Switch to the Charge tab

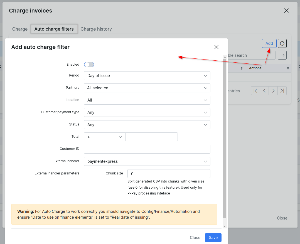click(x=20, y=29)
